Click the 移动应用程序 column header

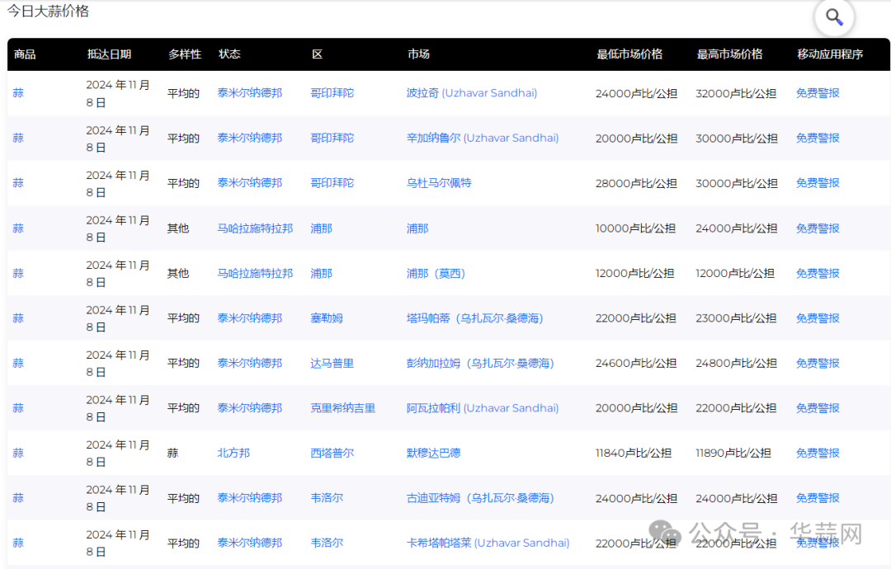pyautogui.click(x=830, y=54)
